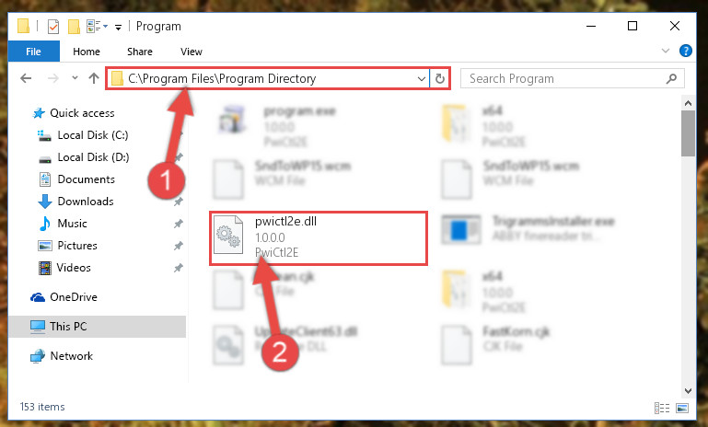708x427 pixels.
Task: Open the Share ribbon tab
Action: [x=140, y=52]
